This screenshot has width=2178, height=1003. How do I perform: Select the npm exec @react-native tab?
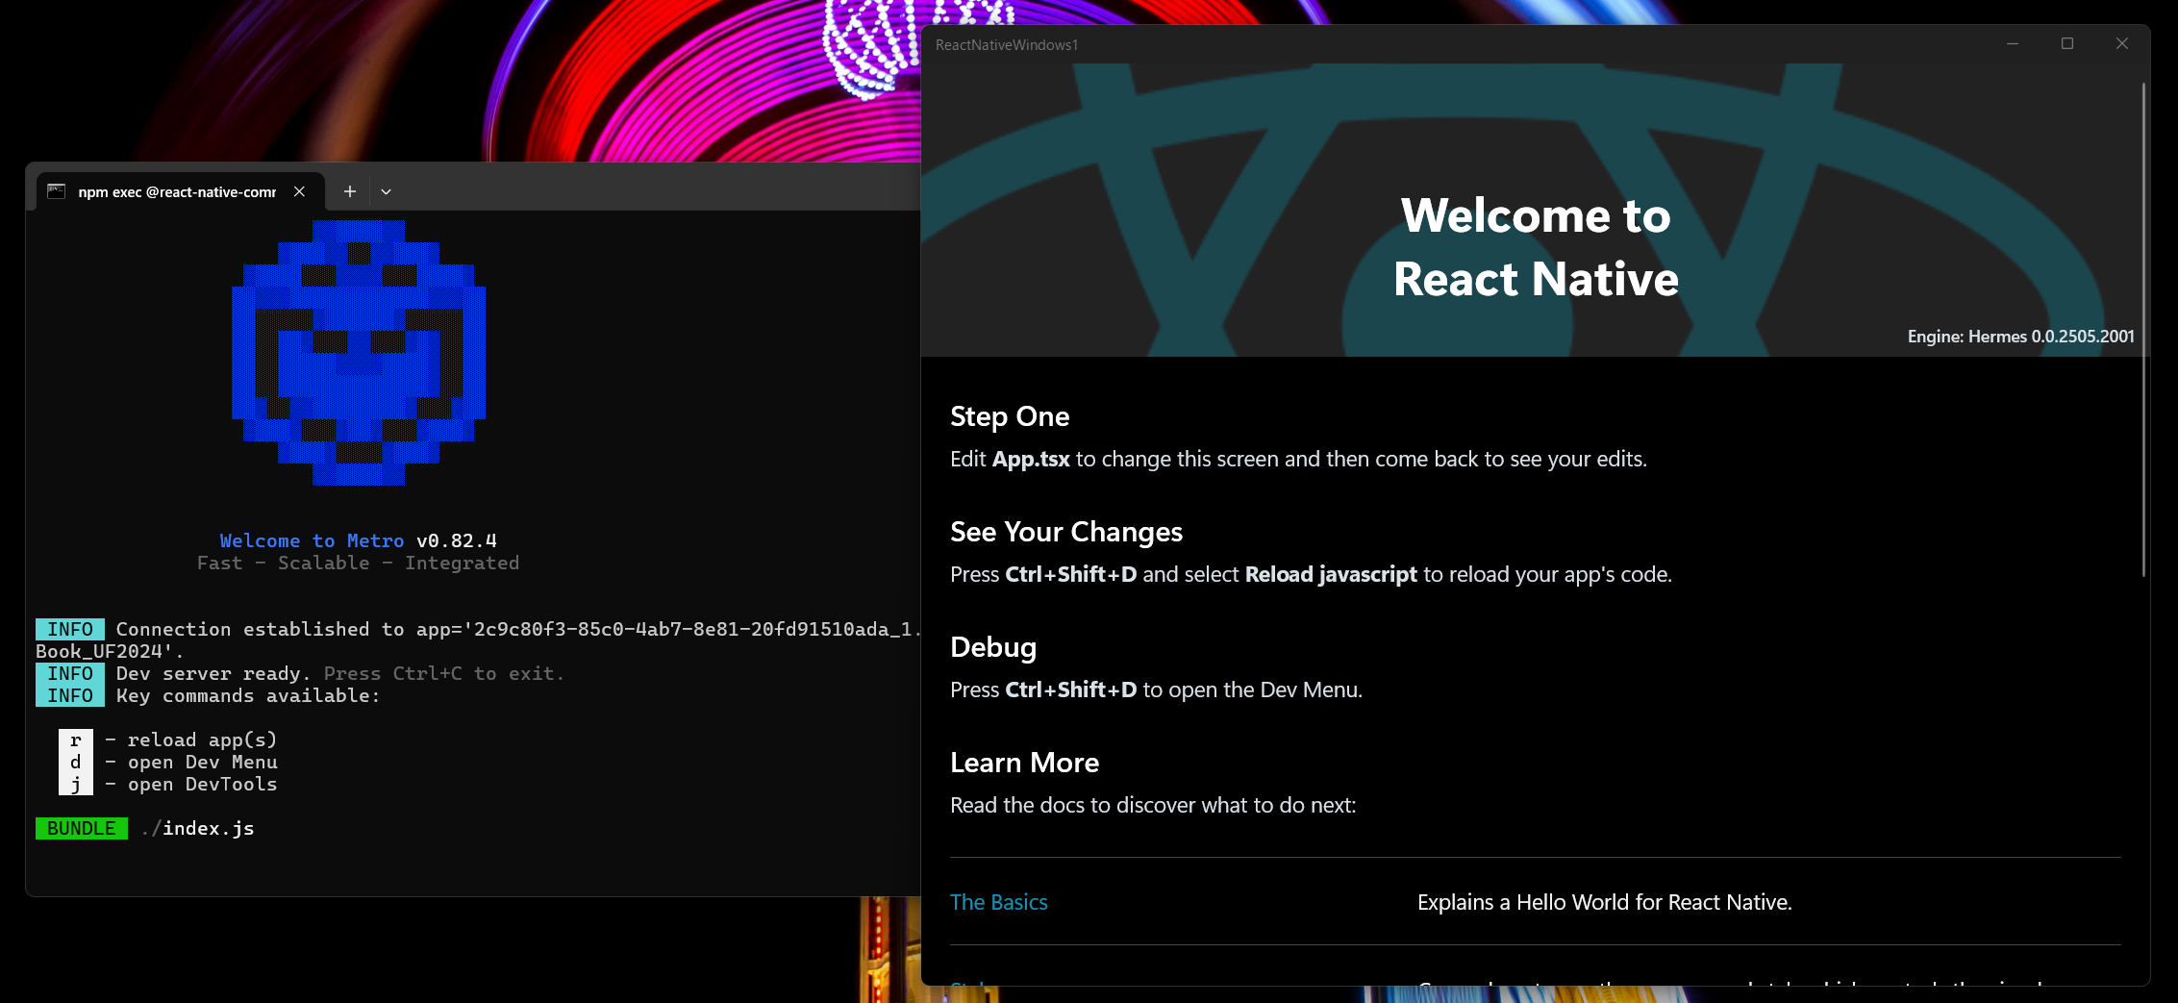click(x=181, y=191)
